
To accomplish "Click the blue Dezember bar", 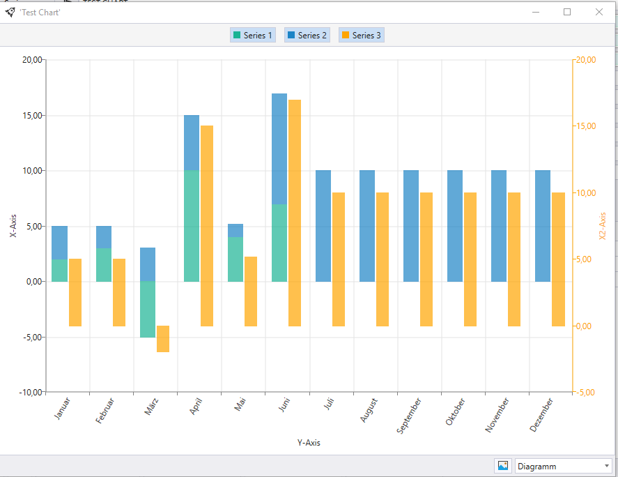I will 543,226.
